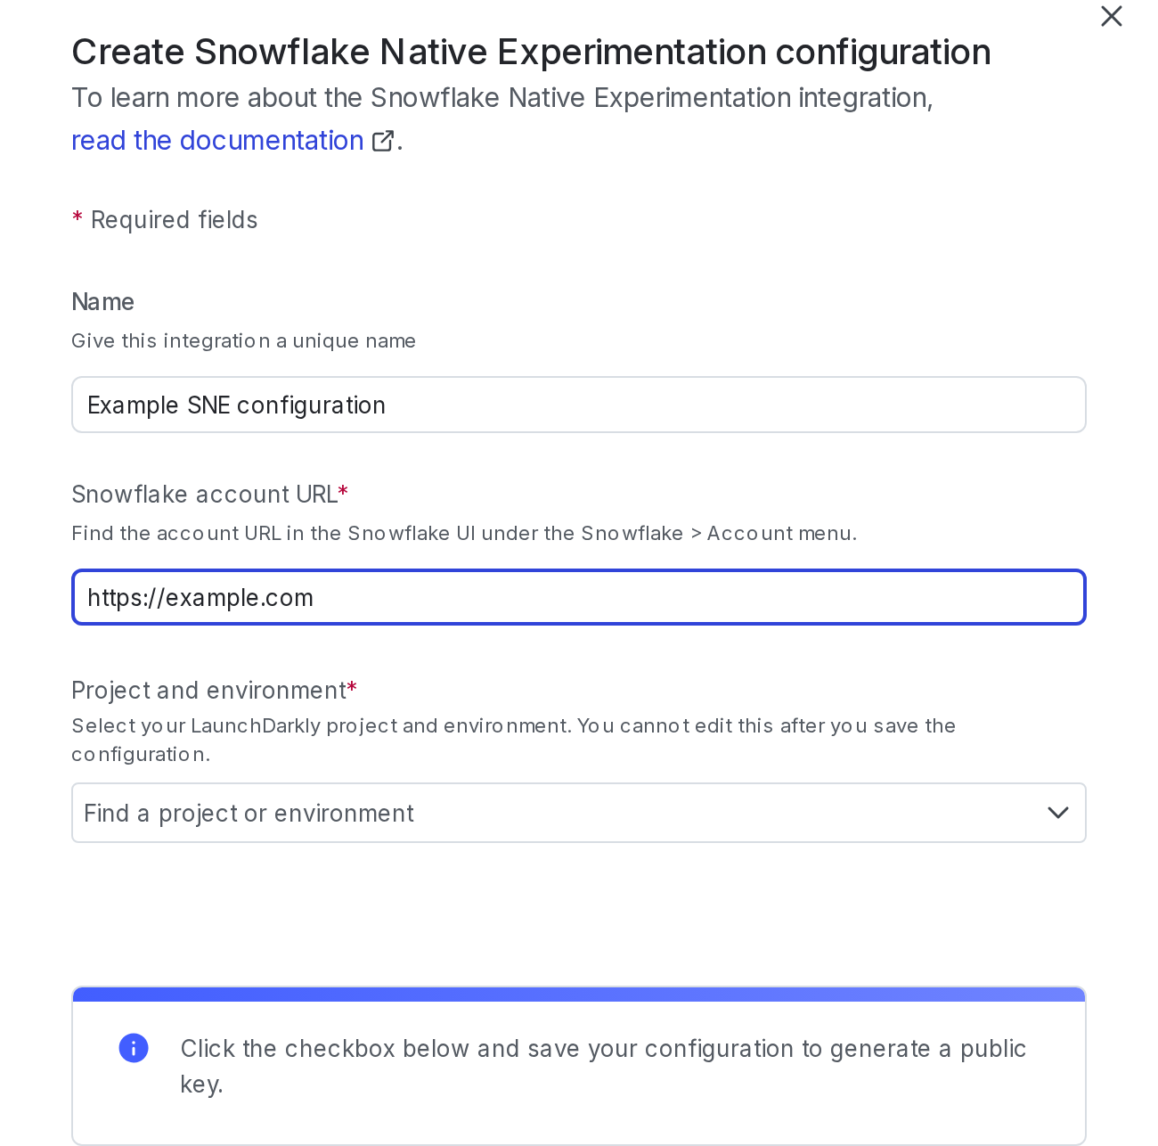Image resolution: width=1158 pixels, height=1146 pixels.
Task: Click the unique name helper text
Action: (243, 340)
